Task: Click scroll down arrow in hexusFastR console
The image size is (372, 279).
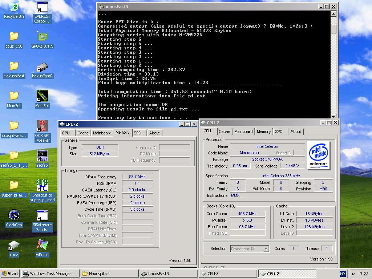Action: (333, 116)
